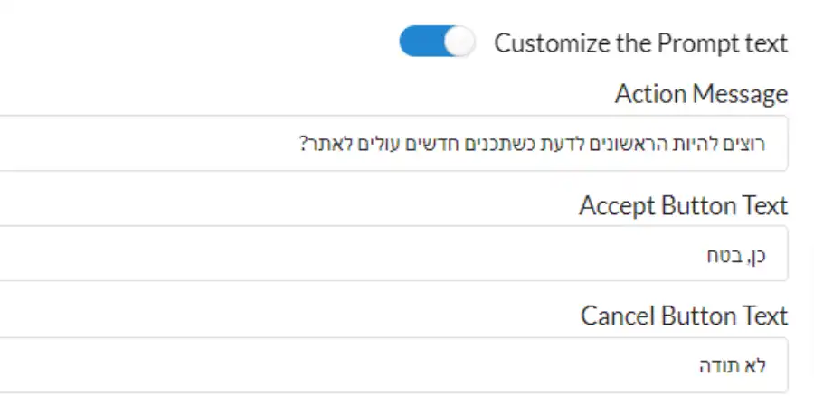Screen dimensions: 814x405
Task: Disable the Customize the Prompt text switch
Action: click(x=437, y=42)
